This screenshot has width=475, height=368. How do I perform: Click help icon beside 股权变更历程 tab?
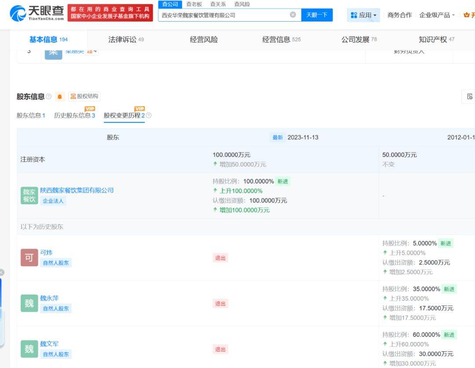point(149,116)
